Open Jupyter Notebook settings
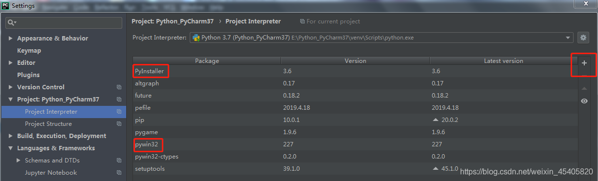 click(51, 173)
